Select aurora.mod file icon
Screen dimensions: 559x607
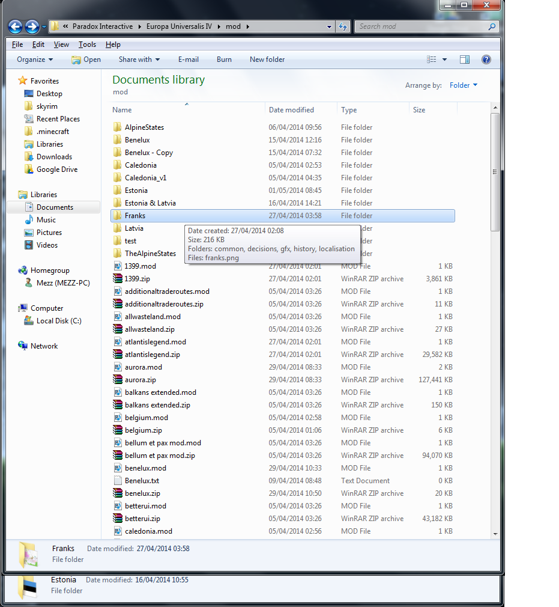[x=118, y=367]
